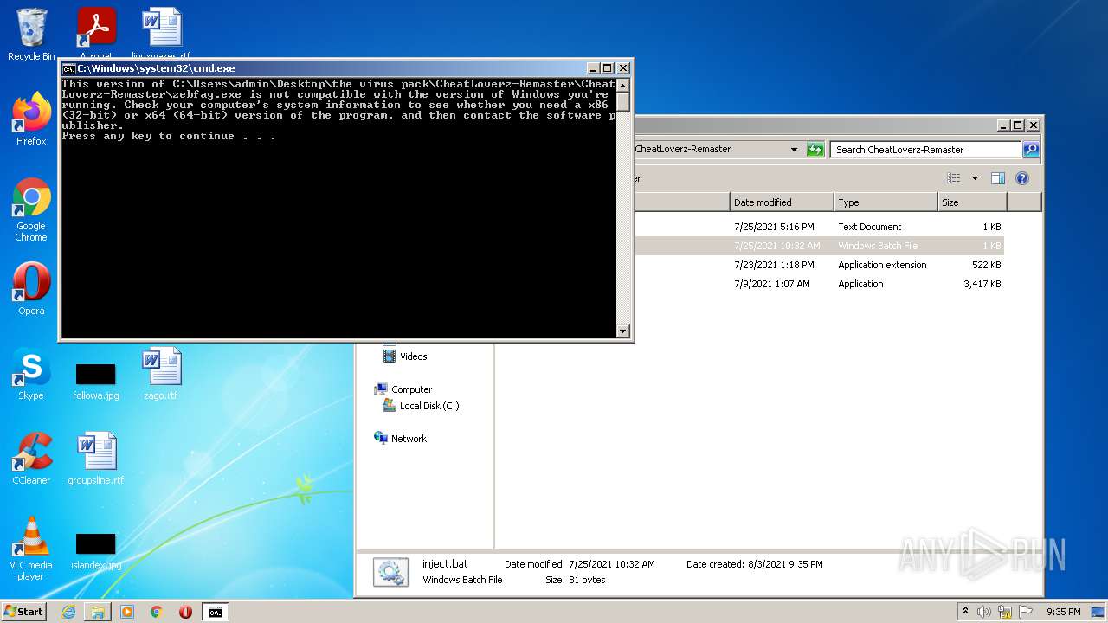Open Windows Media Player from taskbar
Image resolution: width=1108 pixels, height=623 pixels.
click(127, 612)
